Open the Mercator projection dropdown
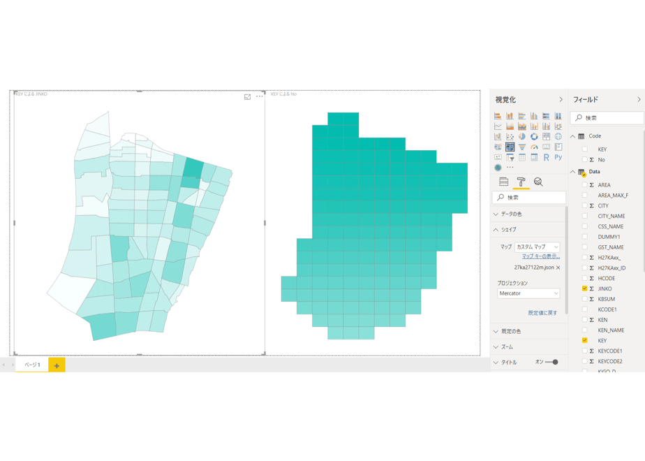 (x=528, y=293)
